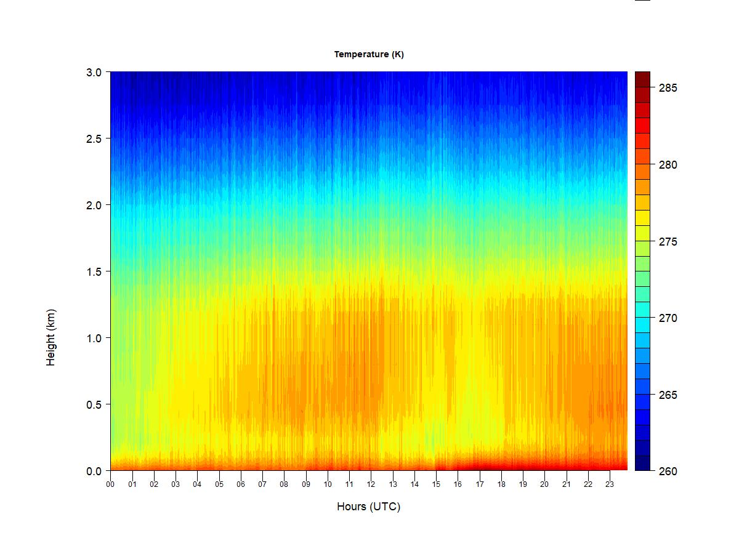Click the 2.5 height axis label
Screen dimensions: 739x554
[94, 138]
